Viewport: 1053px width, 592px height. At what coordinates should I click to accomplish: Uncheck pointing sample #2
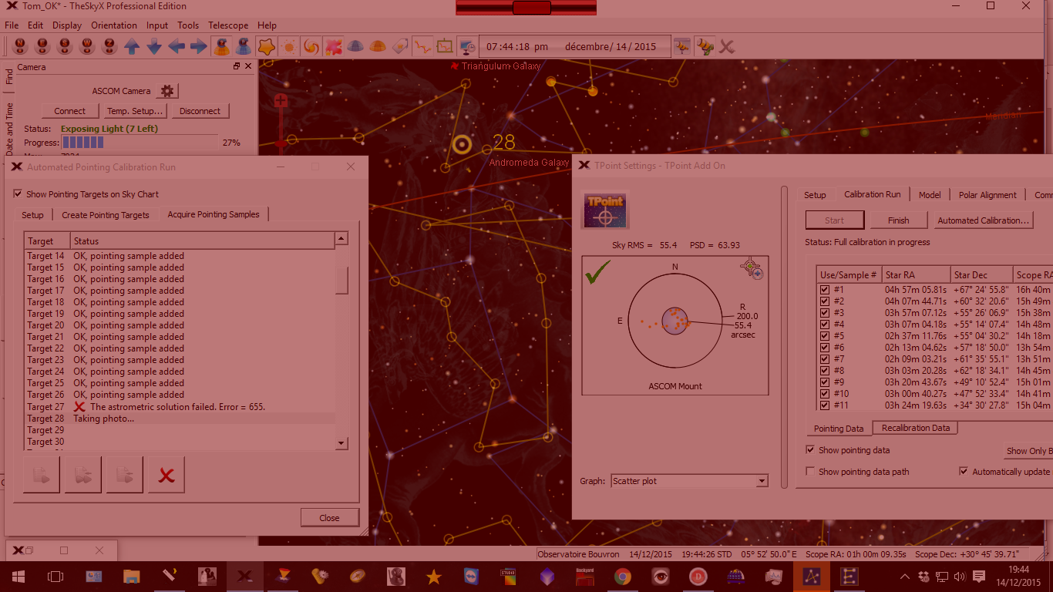click(825, 301)
